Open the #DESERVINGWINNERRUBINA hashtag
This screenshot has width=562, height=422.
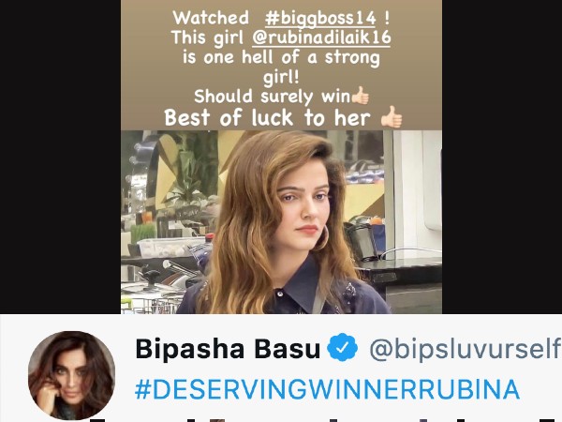click(327, 389)
